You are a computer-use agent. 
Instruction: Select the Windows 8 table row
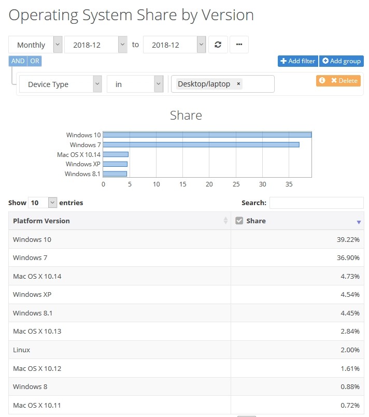coord(186,386)
